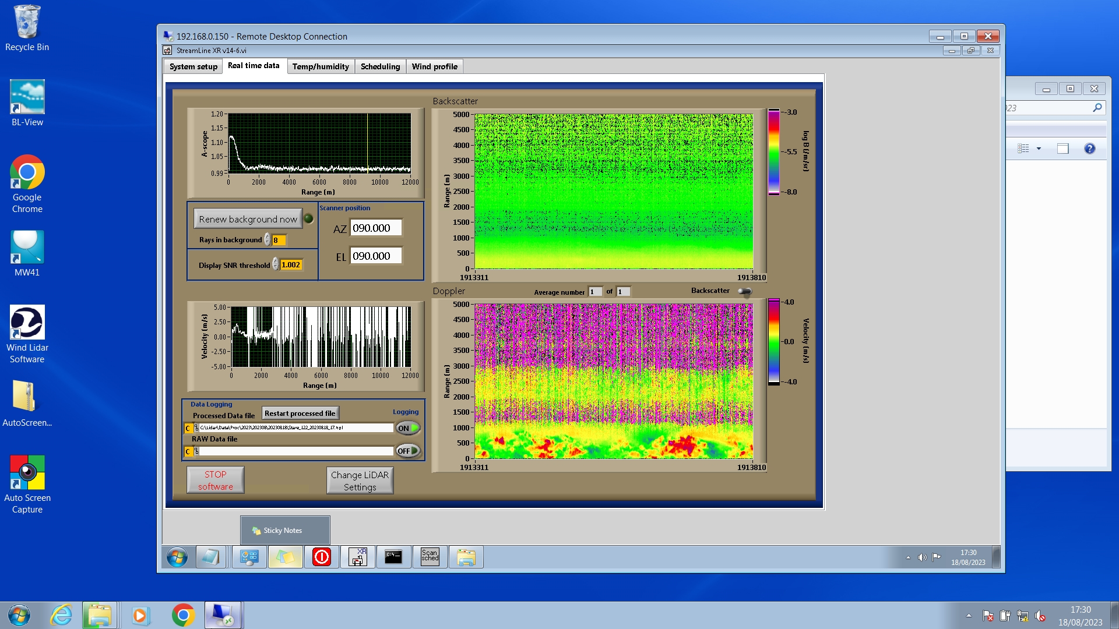Click the Change LiDAR Settings button
The height and width of the screenshot is (629, 1119).
(x=360, y=480)
